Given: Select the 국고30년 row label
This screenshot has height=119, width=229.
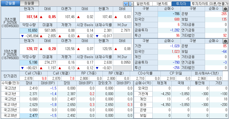Looking at the screenshot, I should click(x=10, y=115).
